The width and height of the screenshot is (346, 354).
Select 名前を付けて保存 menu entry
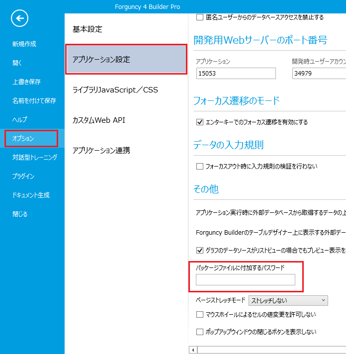pos(34,101)
